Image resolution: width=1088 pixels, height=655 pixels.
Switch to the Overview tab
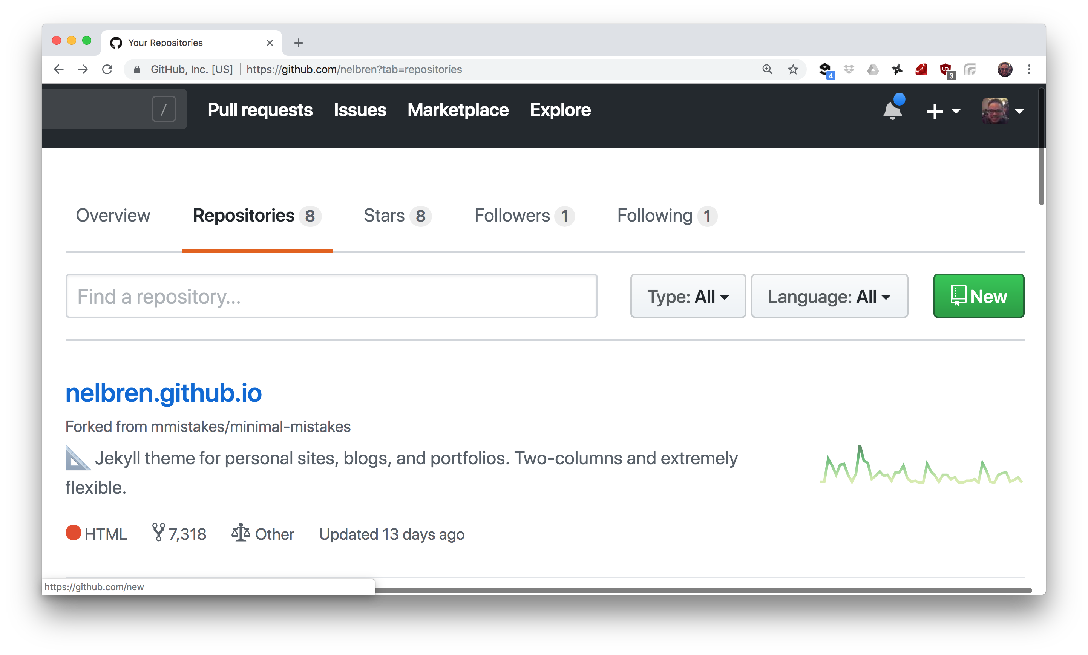113,216
